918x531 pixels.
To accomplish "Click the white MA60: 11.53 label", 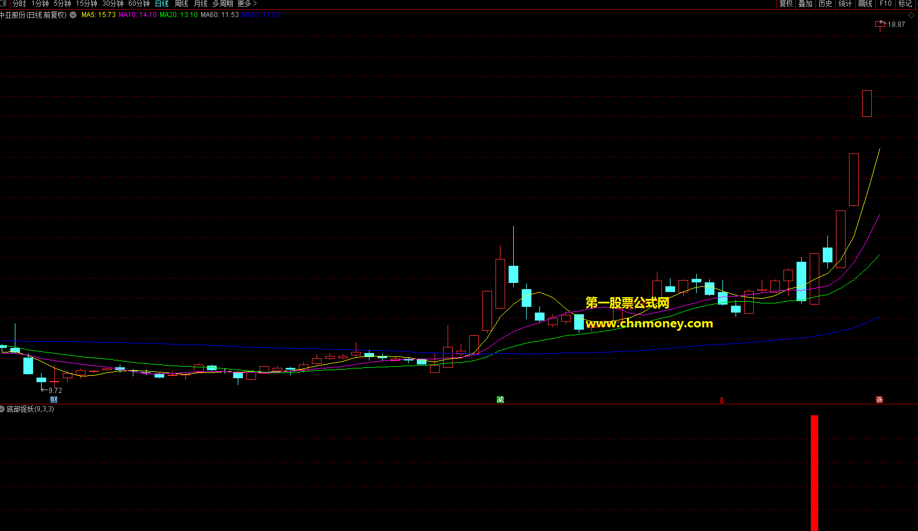I will click(x=220, y=15).
